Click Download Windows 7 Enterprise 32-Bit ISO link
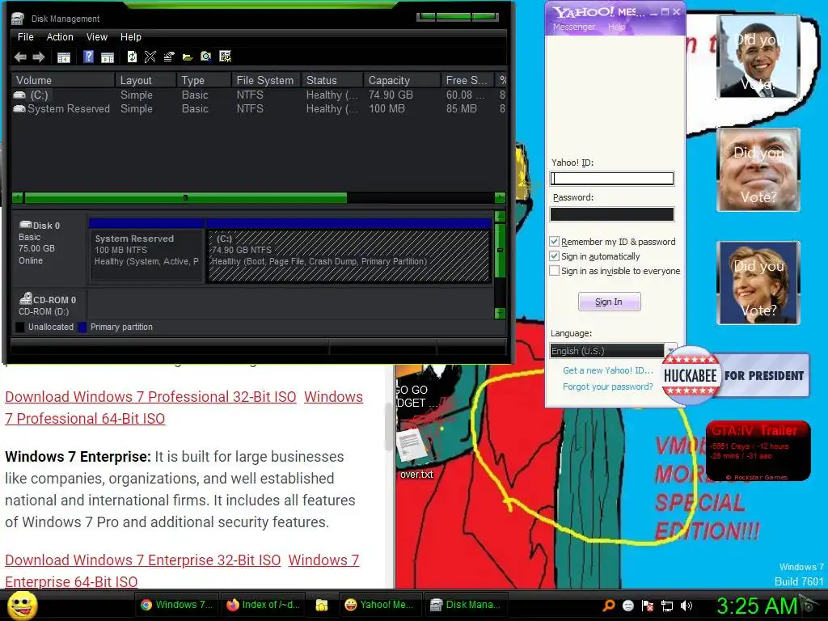Screen dimensions: 828x621 [142, 560]
